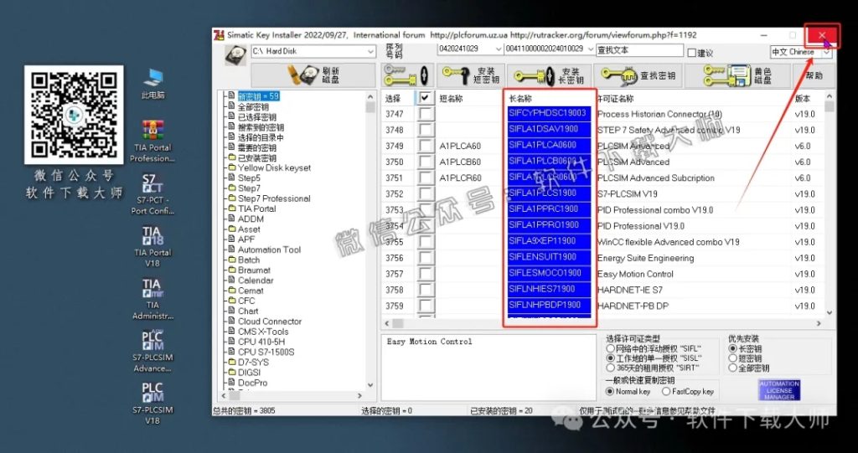Open the CPU S7-1500S tree folder

coord(266,352)
